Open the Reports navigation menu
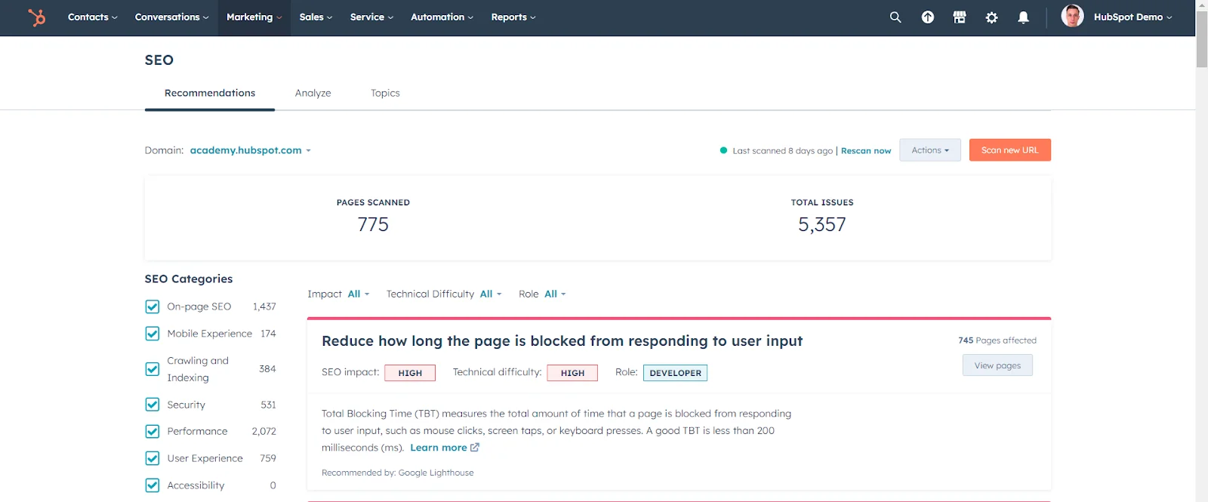 click(x=513, y=17)
